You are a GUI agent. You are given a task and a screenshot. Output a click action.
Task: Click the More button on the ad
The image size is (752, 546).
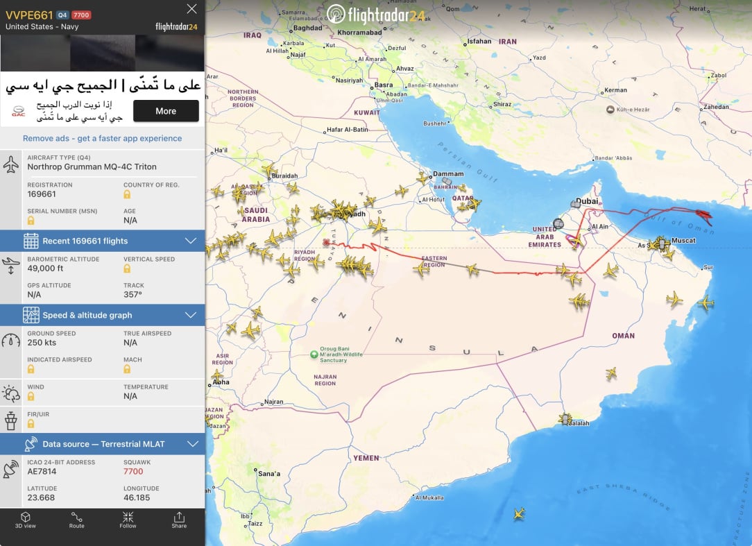[166, 111]
